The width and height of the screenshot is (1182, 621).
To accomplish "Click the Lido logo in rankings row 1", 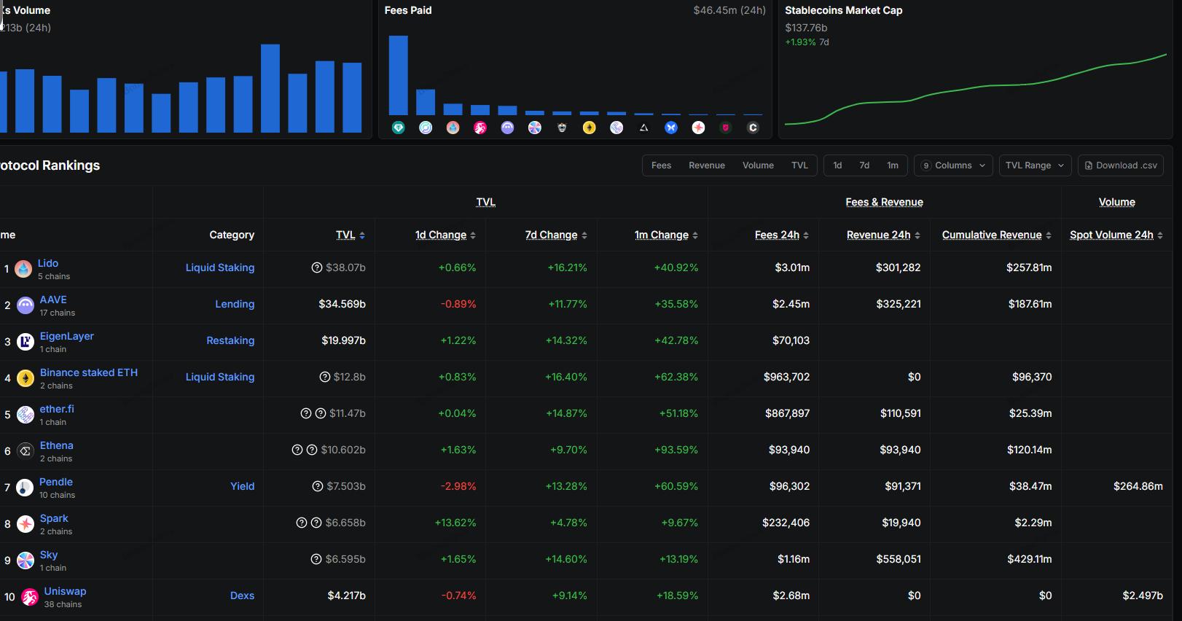I will point(24,269).
